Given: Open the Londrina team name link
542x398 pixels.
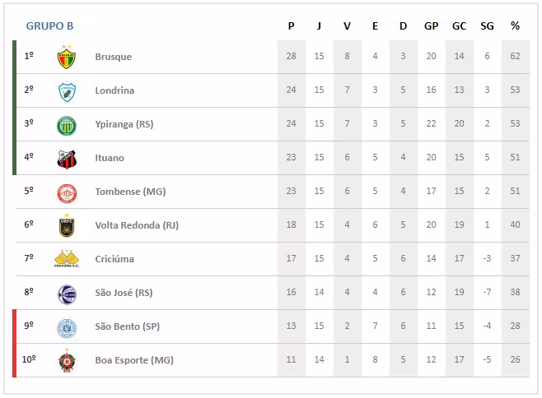Looking at the screenshot, I should [114, 91].
